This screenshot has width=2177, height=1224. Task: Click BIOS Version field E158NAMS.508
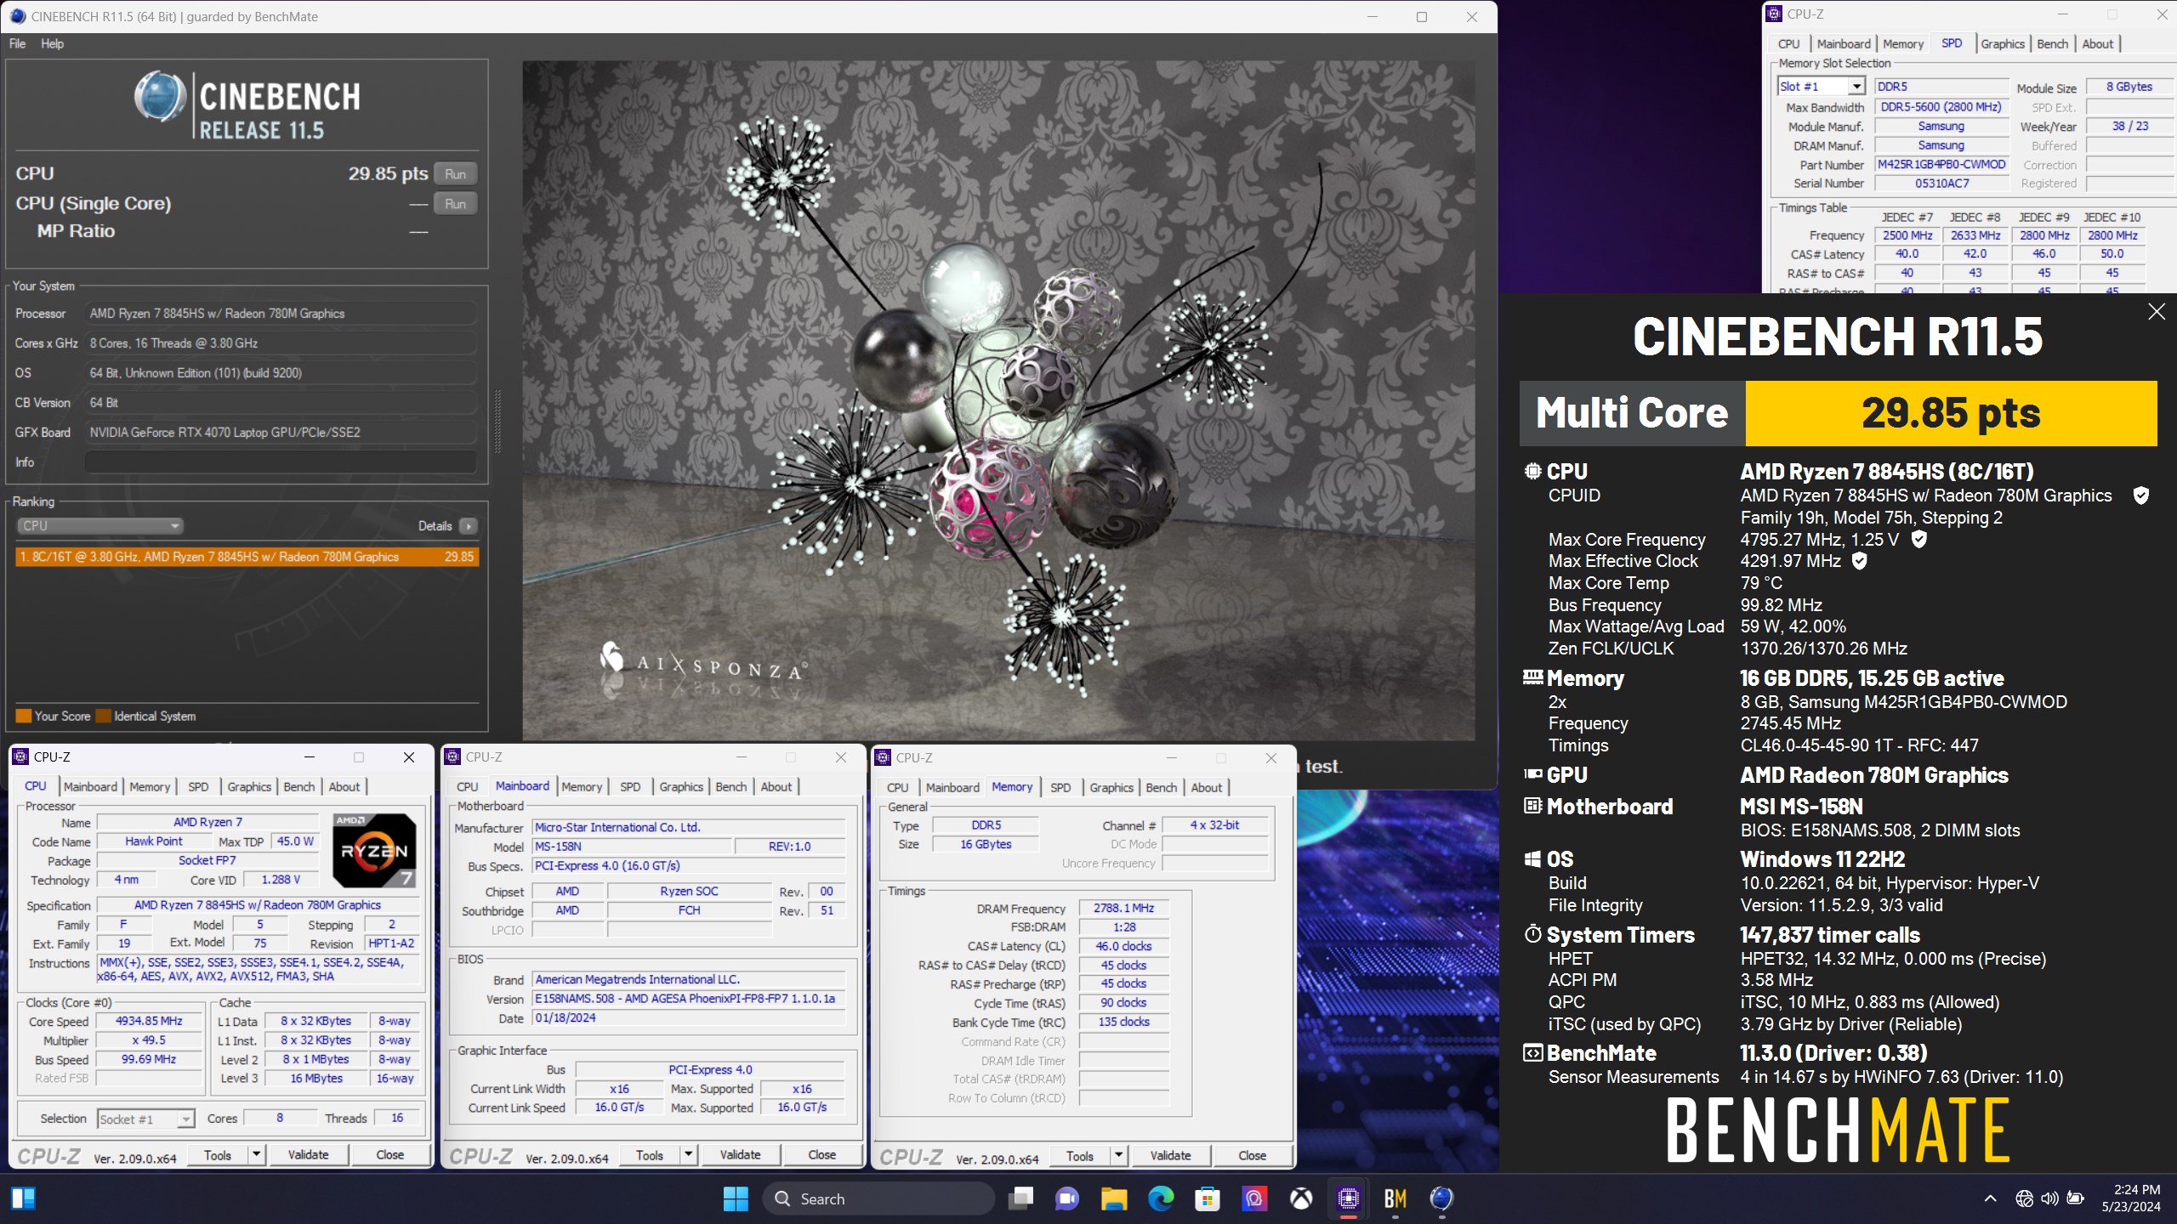coord(689,999)
